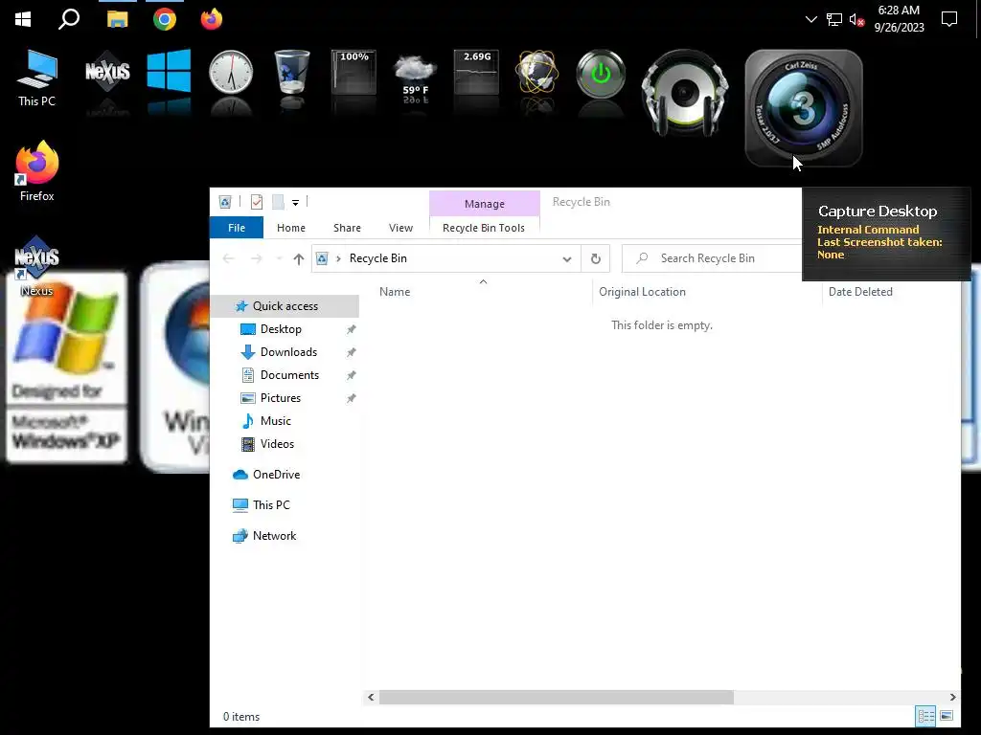Screen dimensions: 981x735
Task: Open File Explorer from taskbar
Action: click(117, 19)
